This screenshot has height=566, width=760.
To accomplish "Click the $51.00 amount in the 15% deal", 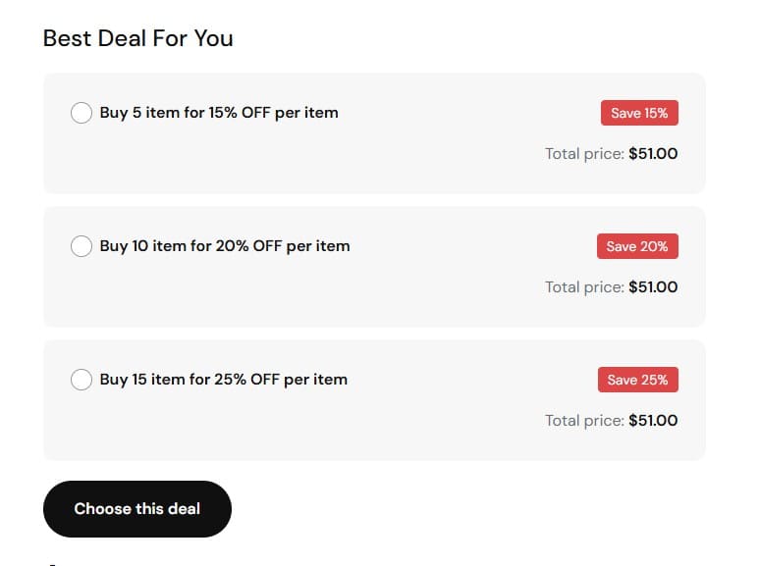I will pos(653,154).
